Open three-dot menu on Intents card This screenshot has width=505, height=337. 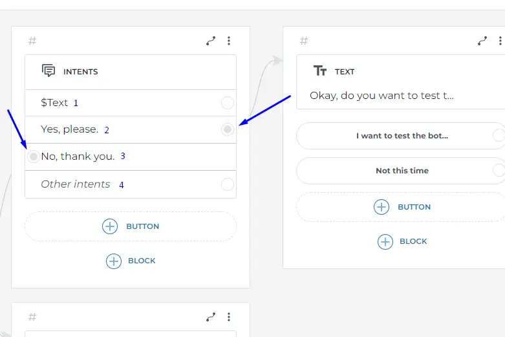229,41
